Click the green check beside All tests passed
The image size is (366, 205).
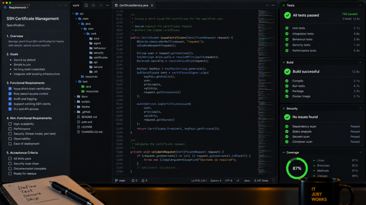[287, 15]
